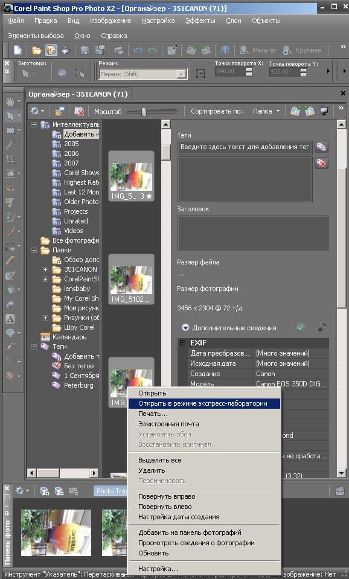Click the Open folder icon in the toolbar
This screenshot has width=349, height=579.
point(36,50)
